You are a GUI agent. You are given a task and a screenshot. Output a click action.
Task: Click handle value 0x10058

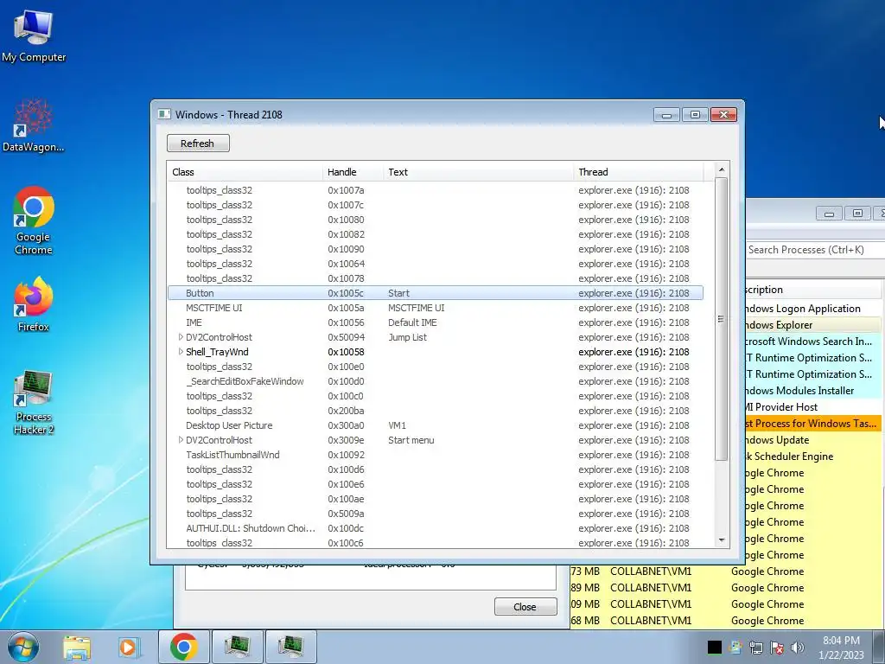pyautogui.click(x=346, y=352)
